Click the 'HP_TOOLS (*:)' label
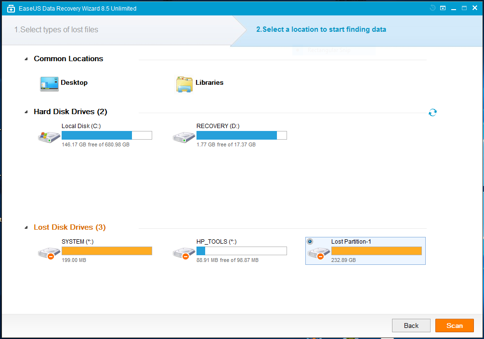The image size is (484, 339). pos(216,241)
